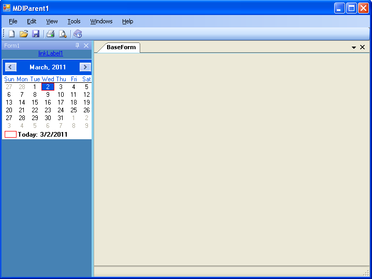Close the BaseForm document tab
The height and width of the screenshot is (279, 372).
click(362, 47)
